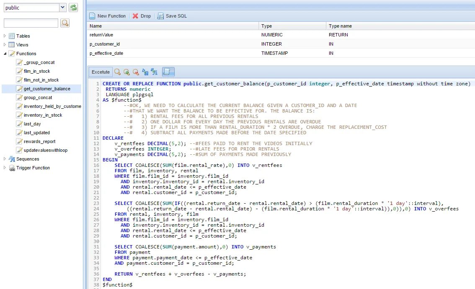Click the search magnifier button in sidebar

pos(65,23)
